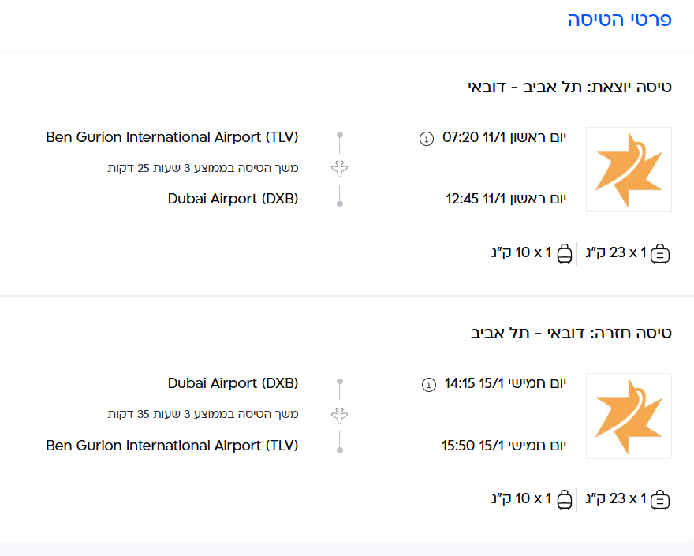The height and width of the screenshot is (556, 694).
Task: Click outbound Ben Gurion International Airport (TLV) text
Action: coord(172,137)
